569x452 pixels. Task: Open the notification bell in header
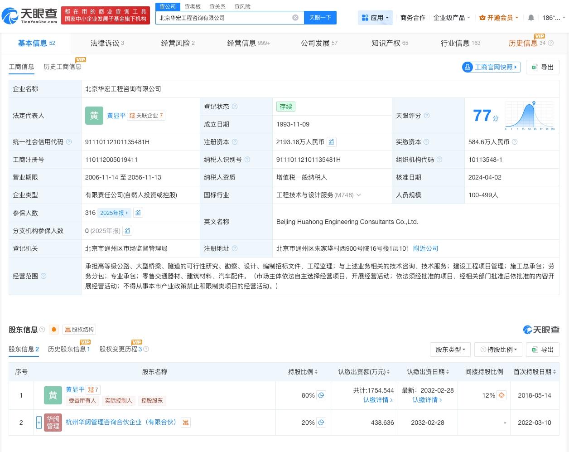[531, 18]
